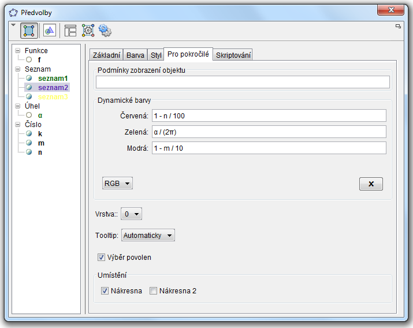This screenshot has height=328, width=413.
Task: Click the toolbar dropdown triangle
Action: point(13,25)
